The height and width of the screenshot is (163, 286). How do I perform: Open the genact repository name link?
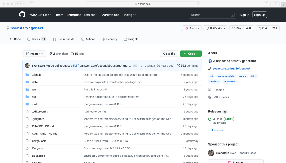coord(37,28)
